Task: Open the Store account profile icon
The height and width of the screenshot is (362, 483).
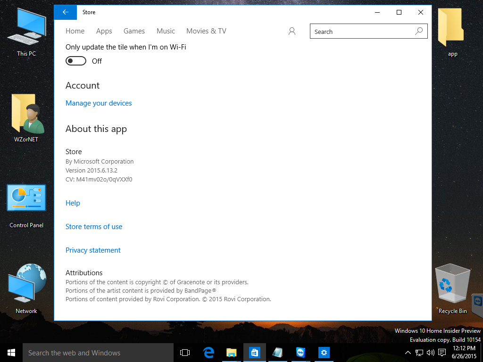Action: [x=291, y=31]
